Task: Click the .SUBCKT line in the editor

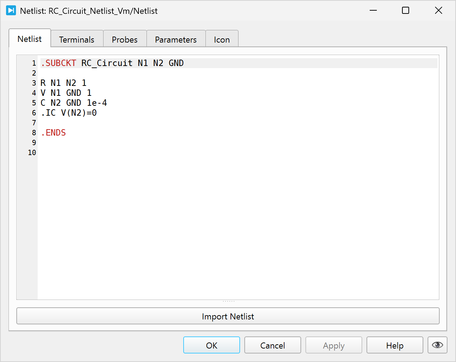Action: (112, 63)
